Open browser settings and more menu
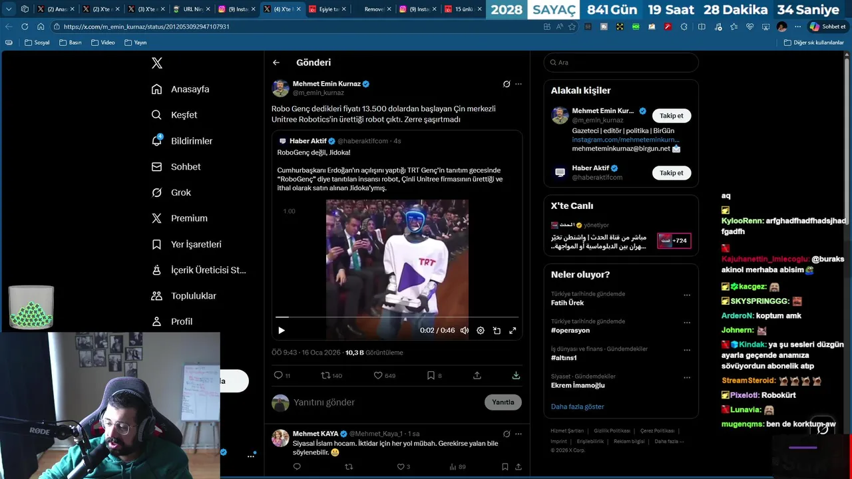 pos(797,27)
